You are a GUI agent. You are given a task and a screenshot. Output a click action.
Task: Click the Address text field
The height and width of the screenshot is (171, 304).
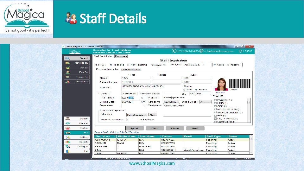[151, 88]
